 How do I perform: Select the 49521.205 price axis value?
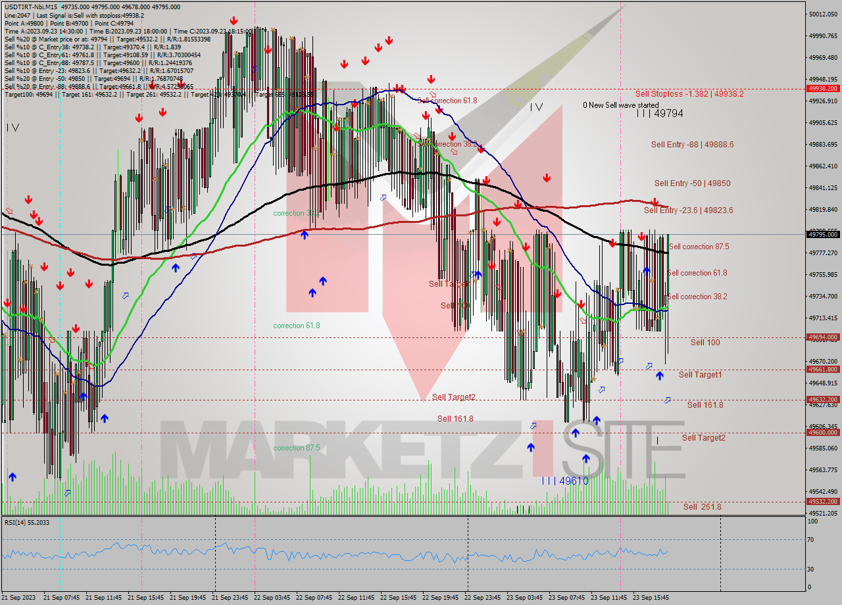[823, 513]
